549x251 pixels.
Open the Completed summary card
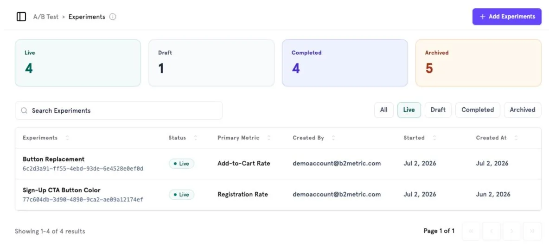pyautogui.click(x=345, y=63)
